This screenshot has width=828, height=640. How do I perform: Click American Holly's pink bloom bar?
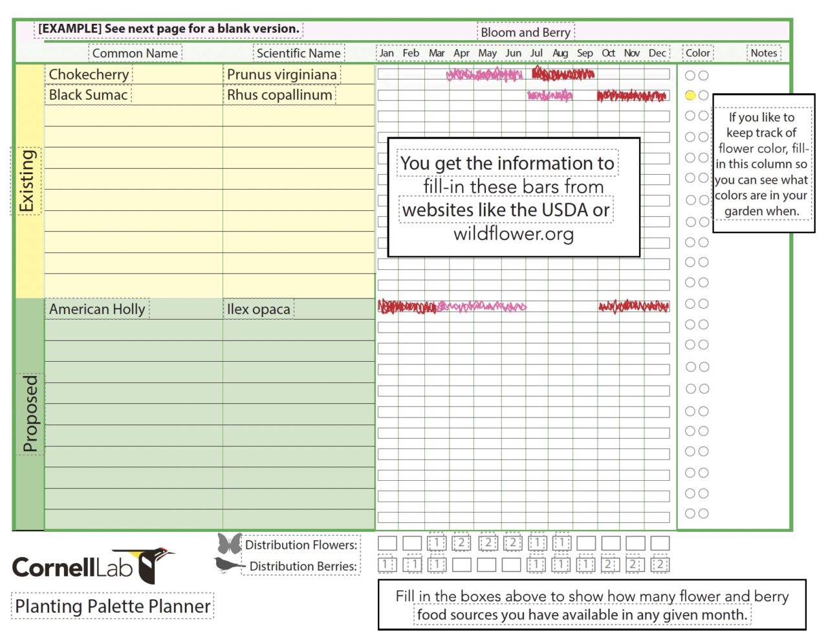point(482,306)
